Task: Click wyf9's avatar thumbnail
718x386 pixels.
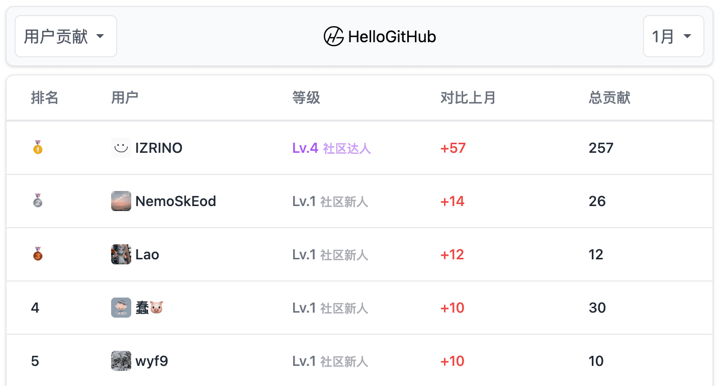Action: point(121,361)
